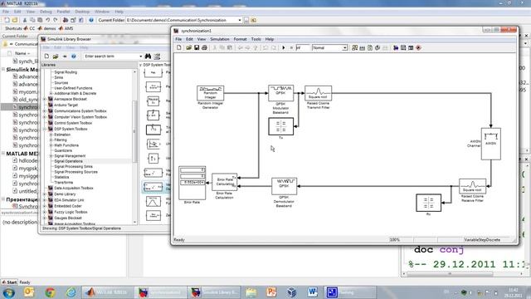The image size is (531, 299).
Task: Click Help icon in Library Browser toolbar
Action: tap(74, 56)
